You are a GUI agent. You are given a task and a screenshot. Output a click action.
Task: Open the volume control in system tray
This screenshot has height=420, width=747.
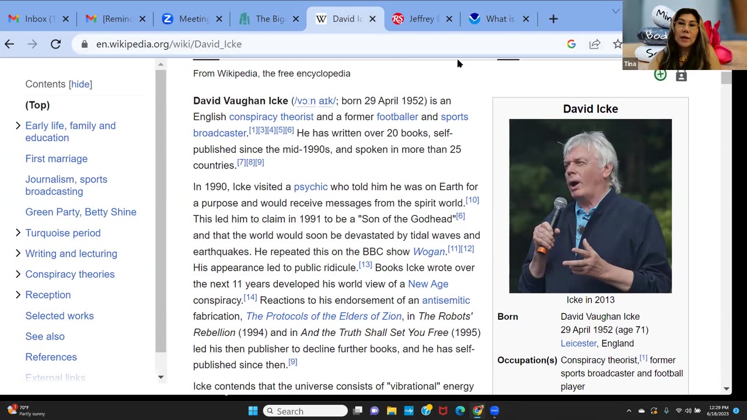tap(687, 411)
